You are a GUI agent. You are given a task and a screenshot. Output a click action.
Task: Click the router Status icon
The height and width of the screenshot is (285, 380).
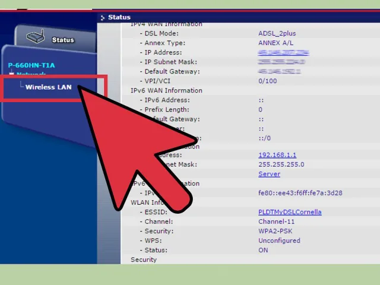click(x=36, y=37)
